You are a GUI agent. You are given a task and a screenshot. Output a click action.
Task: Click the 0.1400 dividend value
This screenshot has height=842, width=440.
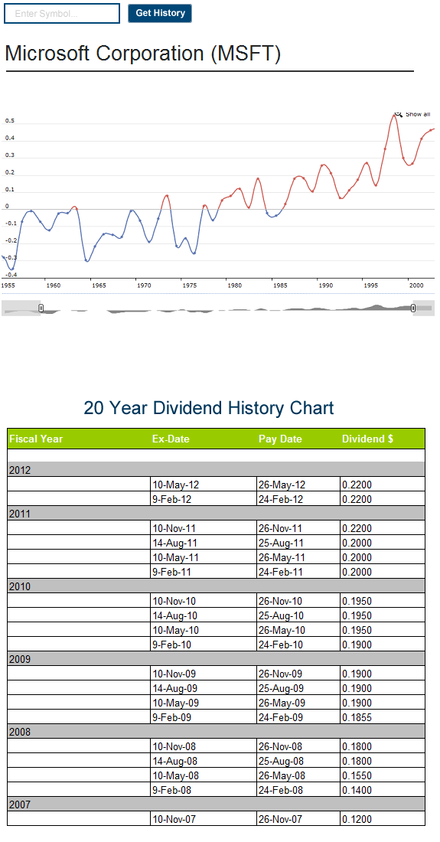383,789
